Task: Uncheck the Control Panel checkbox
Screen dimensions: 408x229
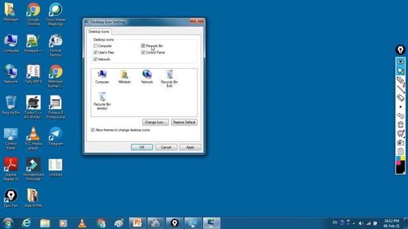Action: pyautogui.click(x=143, y=52)
